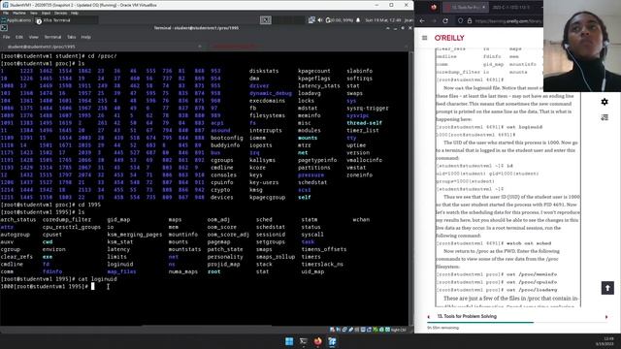Viewport: 621px width, 349px height.
Task: Click the Firefox tracking shield icon
Action: pos(460,20)
